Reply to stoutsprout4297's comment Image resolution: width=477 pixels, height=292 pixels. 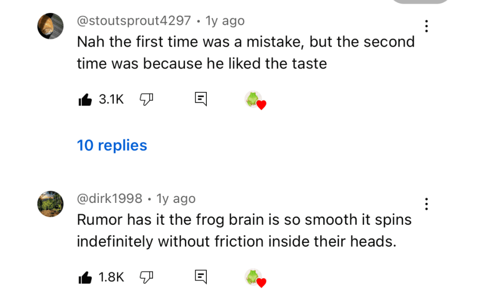click(x=201, y=99)
